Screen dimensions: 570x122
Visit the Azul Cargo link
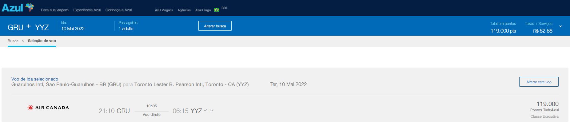click(x=203, y=10)
